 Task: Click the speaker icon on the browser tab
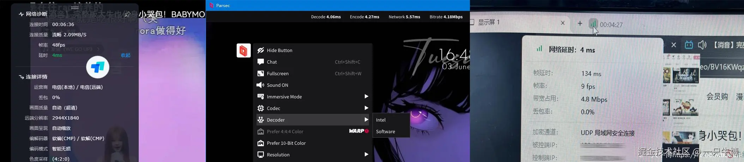click(702, 45)
